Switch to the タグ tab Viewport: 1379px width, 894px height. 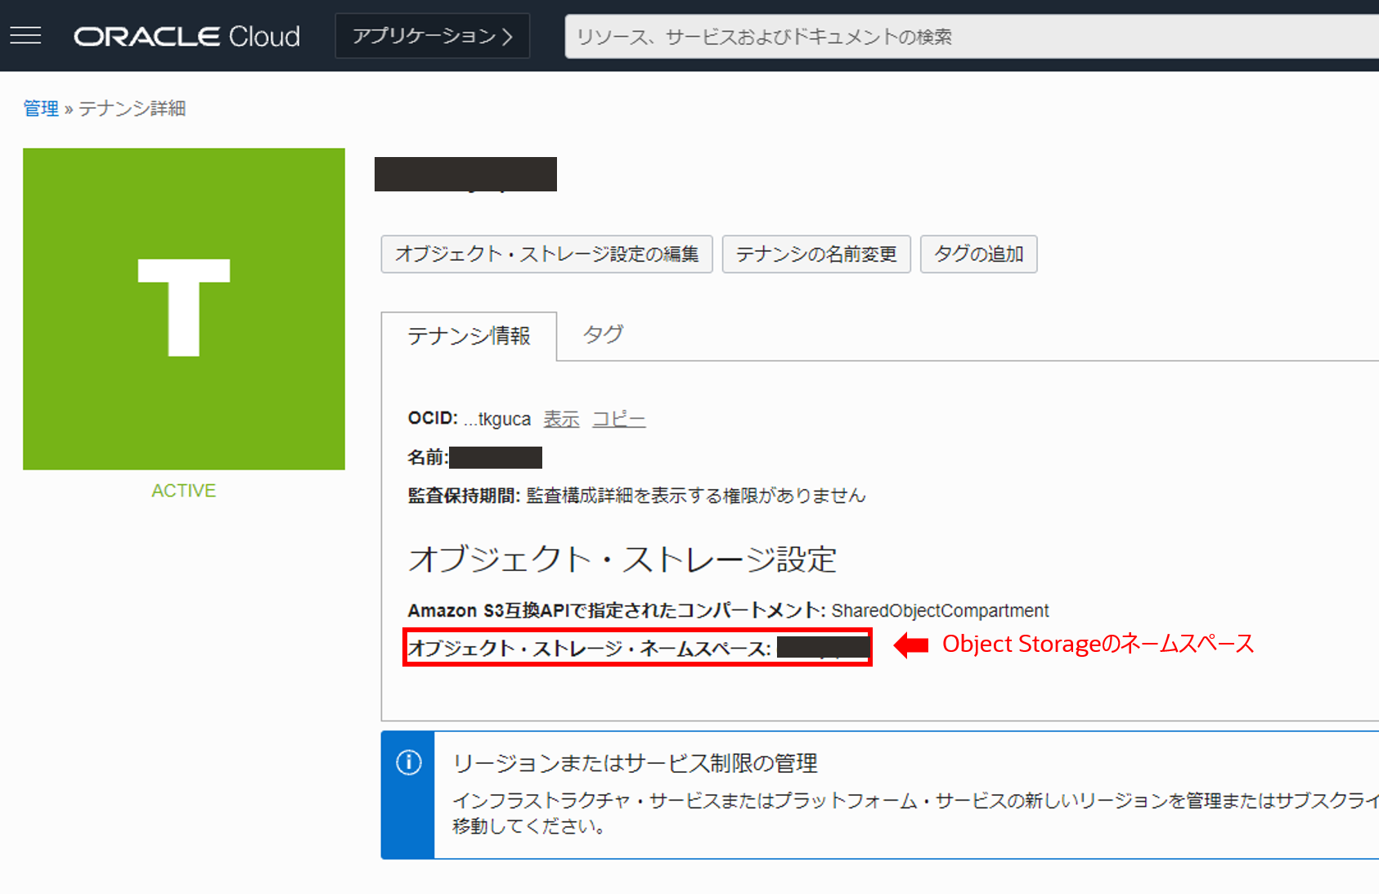click(x=603, y=335)
